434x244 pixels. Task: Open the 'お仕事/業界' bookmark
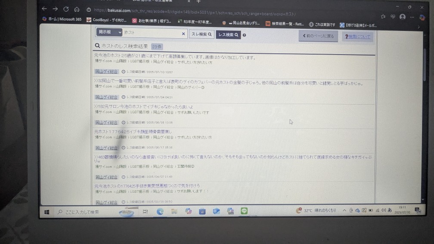(152, 21)
